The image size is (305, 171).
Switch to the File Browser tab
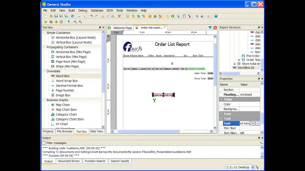64,132
